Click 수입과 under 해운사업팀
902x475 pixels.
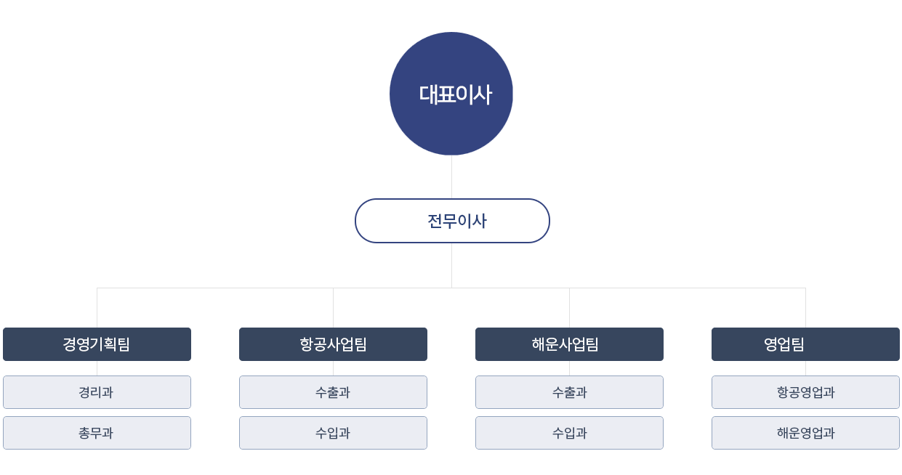click(x=569, y=433)
